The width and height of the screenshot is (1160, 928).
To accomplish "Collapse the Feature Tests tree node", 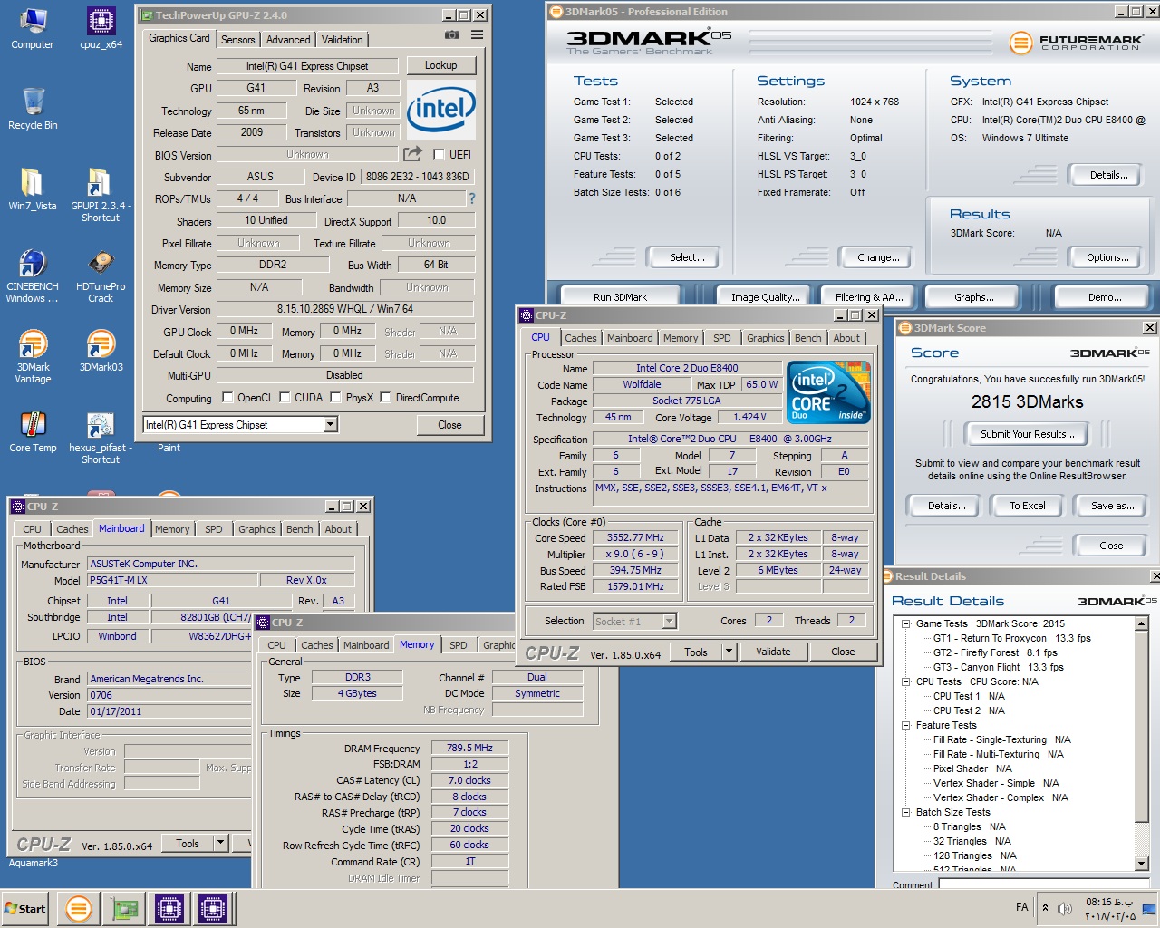I will (905, 725).
